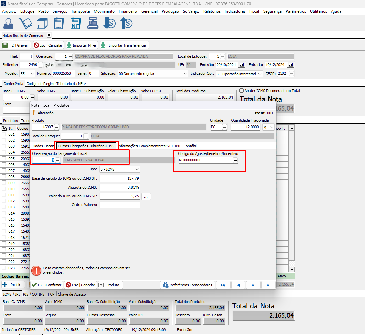Click the up-arrow dollar coin icon

pyautogui.click(x=126, y=23)
